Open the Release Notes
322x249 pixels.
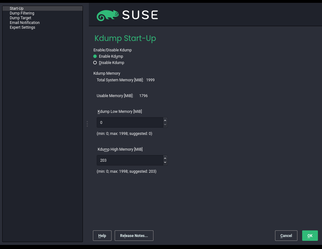(134, 236)
